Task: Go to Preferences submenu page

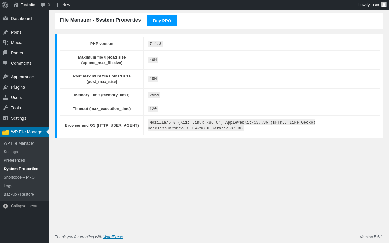Action: tap(14, 160)
